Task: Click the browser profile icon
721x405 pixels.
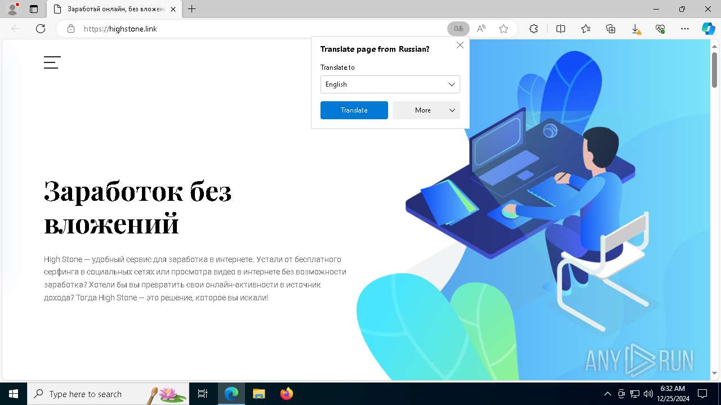Action: (x=12, y=9)
